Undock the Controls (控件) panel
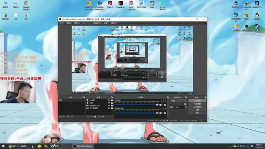The width and height of the screenshot is (265, 149). point(205,97)
